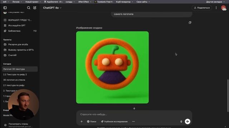This screenshot has width=229, height=128.
Task: Toggle the sidebar panel icon
Action: (x=5, y=8)
